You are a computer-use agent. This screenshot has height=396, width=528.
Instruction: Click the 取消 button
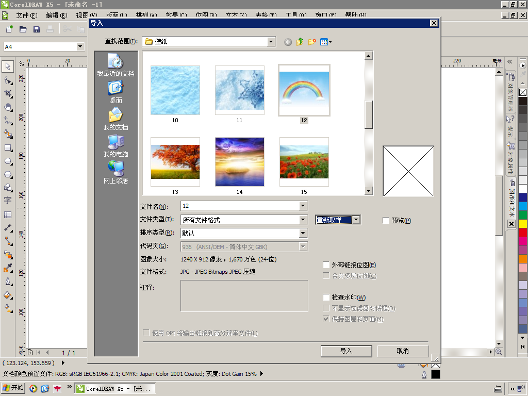click(x=403, y=351)
